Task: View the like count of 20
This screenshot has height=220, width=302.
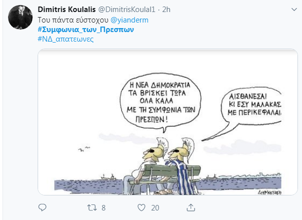Action: click(x=155, y=208)
